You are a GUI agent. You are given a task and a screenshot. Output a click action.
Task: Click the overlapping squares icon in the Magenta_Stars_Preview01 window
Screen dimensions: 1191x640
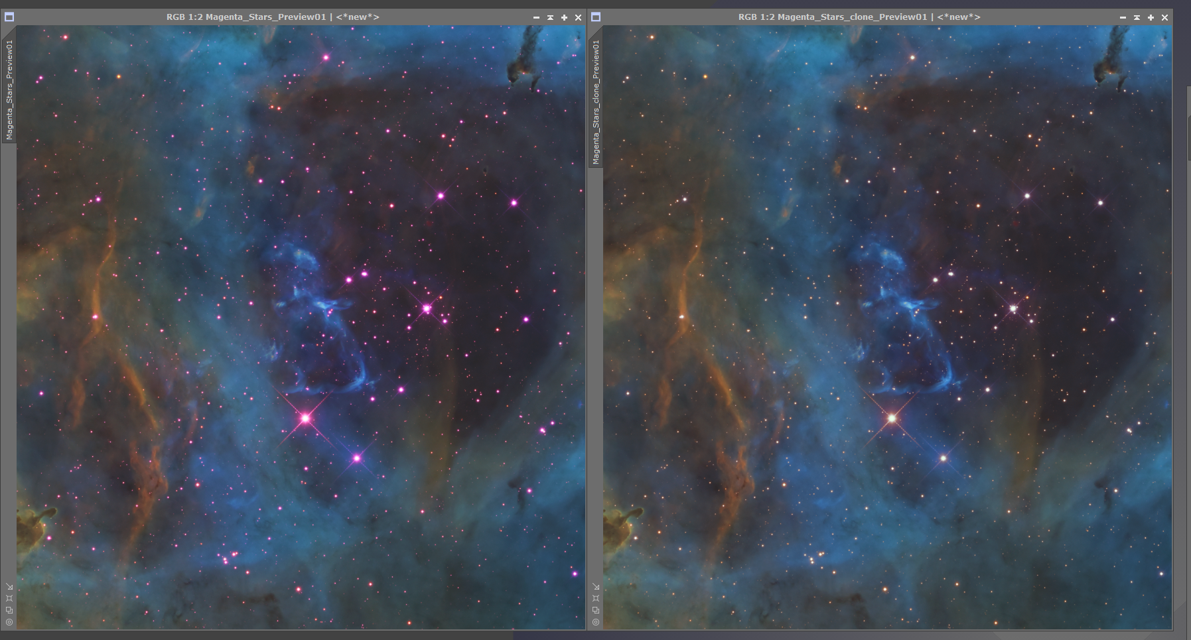[9, 610]
